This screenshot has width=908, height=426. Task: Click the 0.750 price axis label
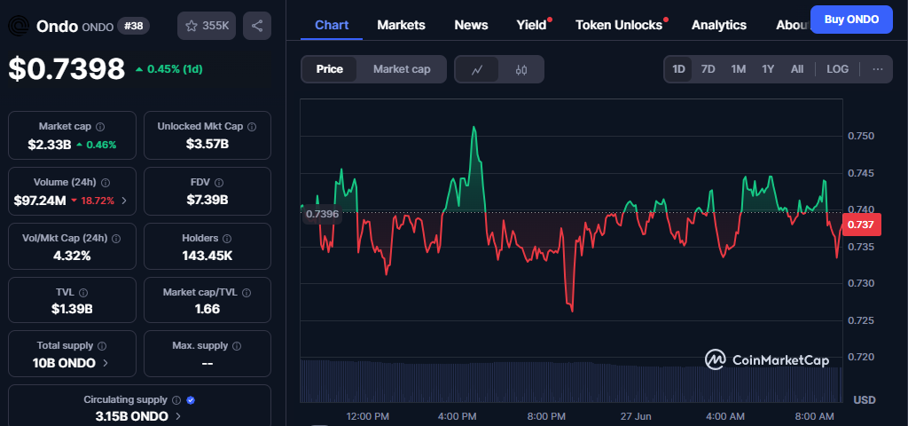pos(860,136)
